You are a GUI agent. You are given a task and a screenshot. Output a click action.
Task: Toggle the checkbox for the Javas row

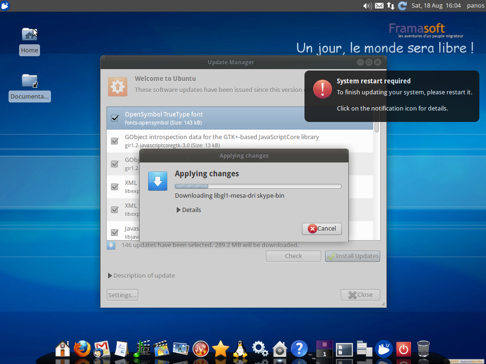(115, 232)
